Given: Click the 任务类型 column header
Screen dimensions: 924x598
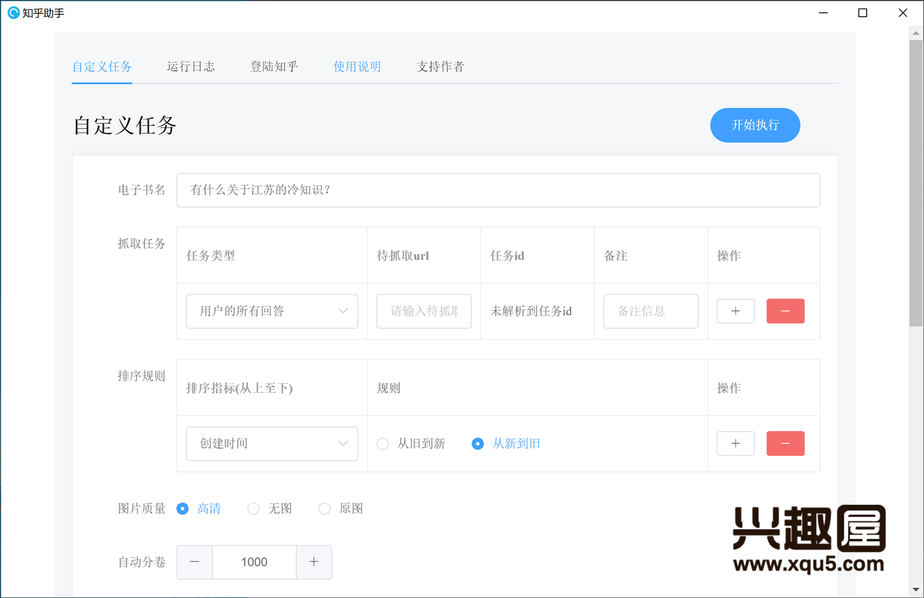Looking at the screenshot, I should (x=211, y=256).
